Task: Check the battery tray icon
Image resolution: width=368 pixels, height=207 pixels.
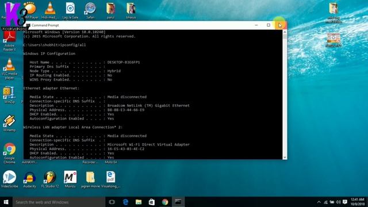Action: tap(332, 202)
